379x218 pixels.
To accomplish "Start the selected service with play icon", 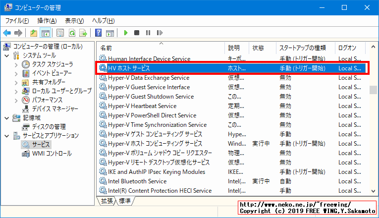I will [x=125, y=33].
